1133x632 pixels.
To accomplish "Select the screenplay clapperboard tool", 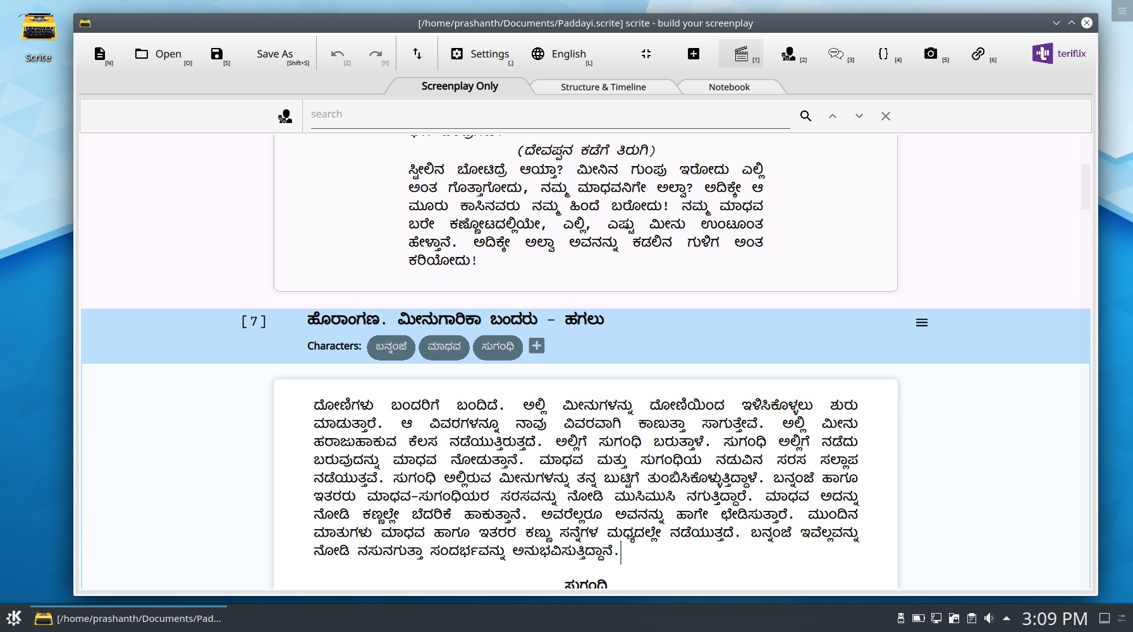I will (742, 54).
